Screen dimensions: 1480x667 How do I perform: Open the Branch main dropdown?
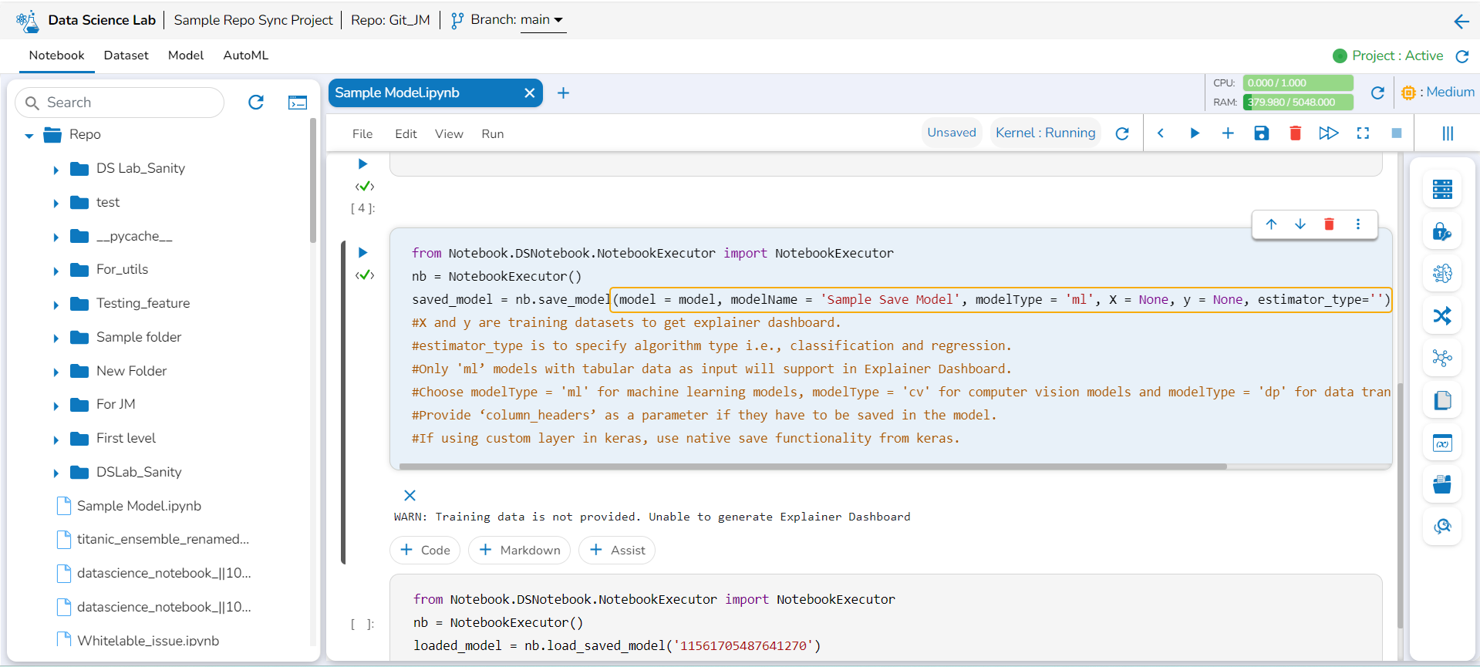coord(542,20)
